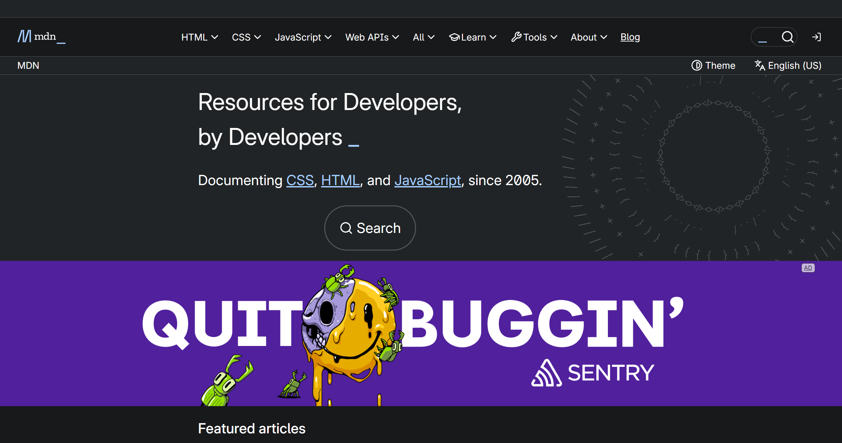Screen dimensions: 842x443
Task: Open the Tools menu with wrench icon
Action: tap(534, 37)
